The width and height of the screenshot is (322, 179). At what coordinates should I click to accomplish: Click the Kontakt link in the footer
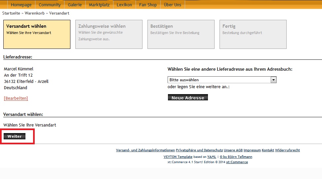click(268, 150)
